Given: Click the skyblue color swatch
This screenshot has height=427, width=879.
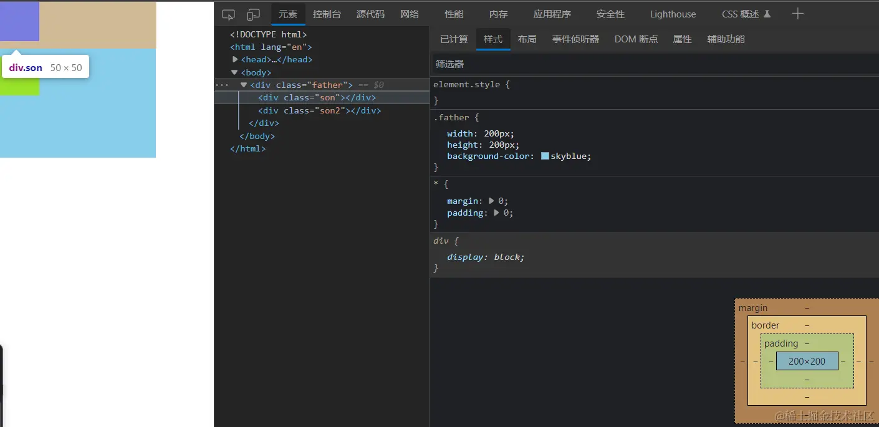Looking at the screenshot, I should pos(545,156).
